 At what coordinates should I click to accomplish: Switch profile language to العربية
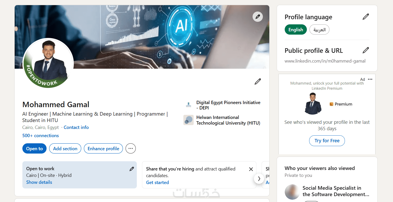tap(319, 29)
